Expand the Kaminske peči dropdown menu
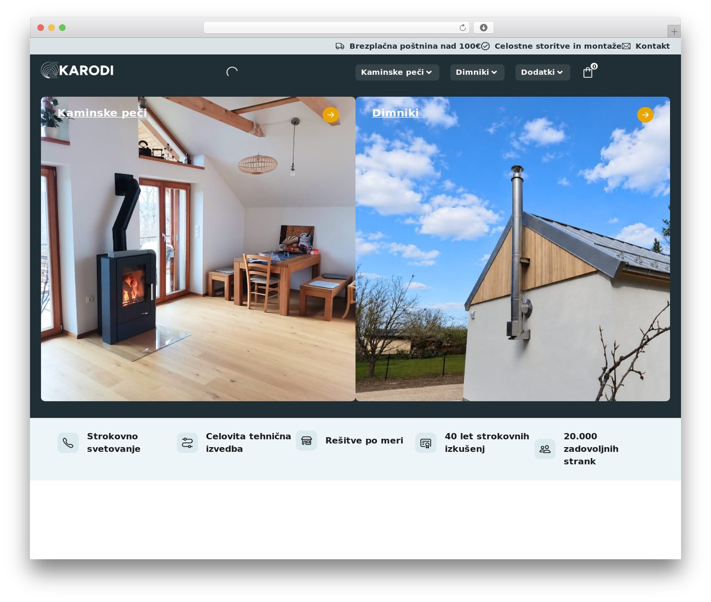Image resolution: width=711 pixels, height=602 pixels. coord(397,72)
